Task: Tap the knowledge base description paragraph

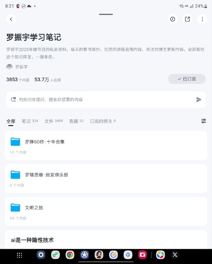Action: tap(106, 53)
